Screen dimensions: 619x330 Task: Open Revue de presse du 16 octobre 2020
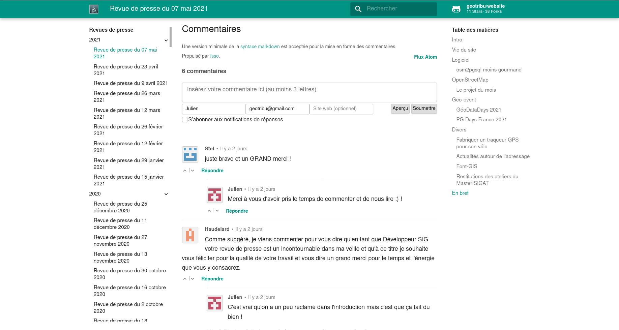pyautogui.click(x=130, y=291)
